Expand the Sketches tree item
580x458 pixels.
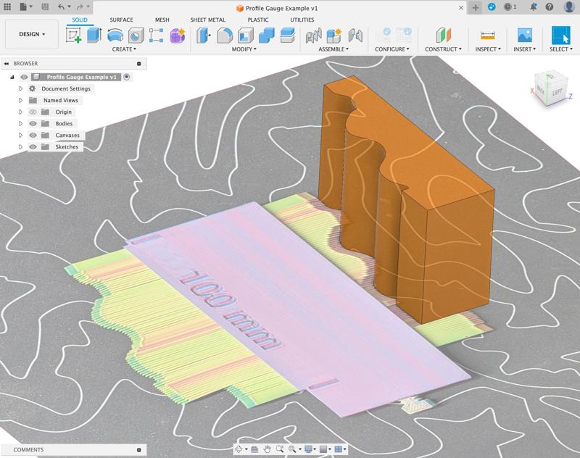(x=20, y=146)
